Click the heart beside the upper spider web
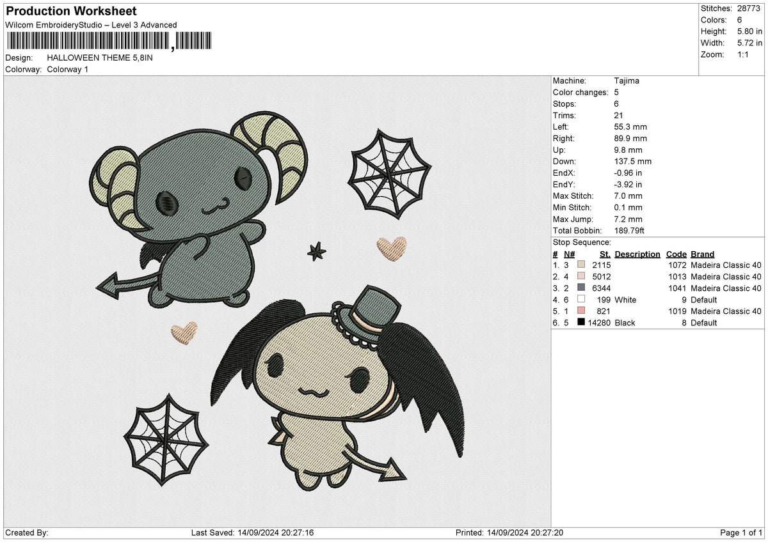Screen dimensions: 768x542 point(392,249)
